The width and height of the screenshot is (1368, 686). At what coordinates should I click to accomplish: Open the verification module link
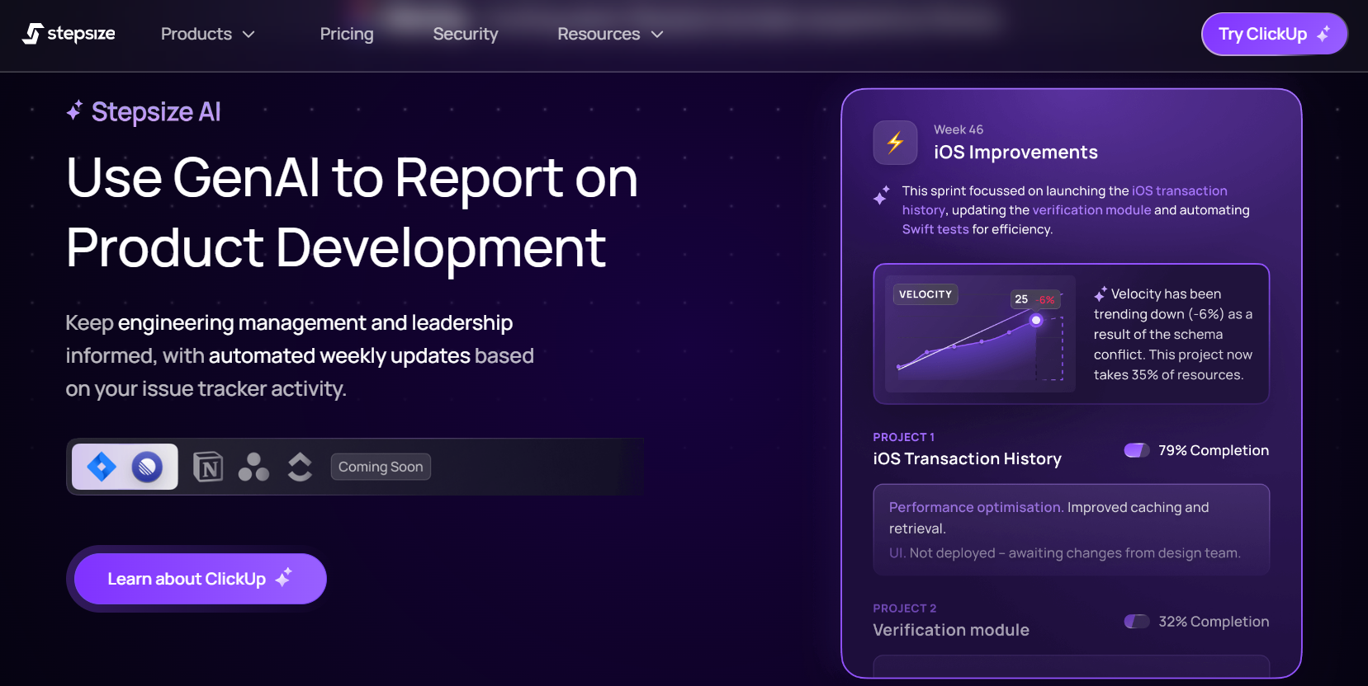pos(1091,210)
